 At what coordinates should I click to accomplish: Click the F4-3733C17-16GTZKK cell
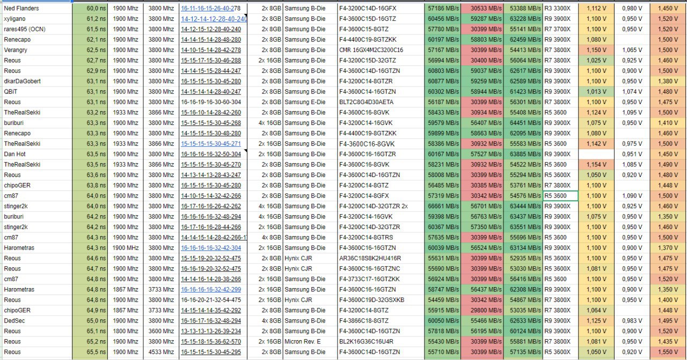(x=381, y=279)
